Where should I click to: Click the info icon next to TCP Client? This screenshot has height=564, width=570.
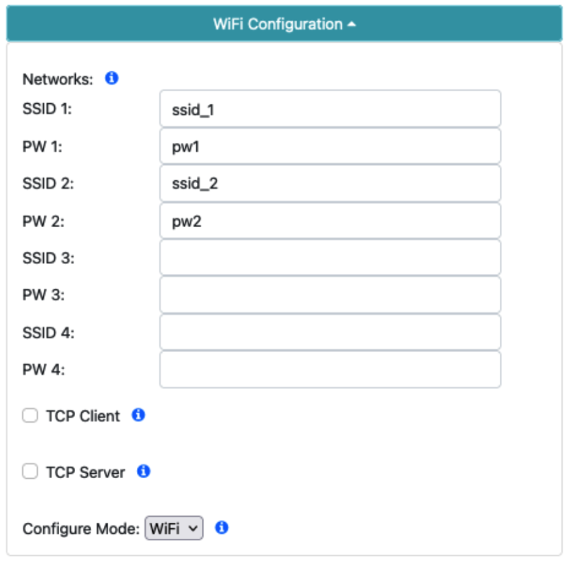click(x=139, y=415)
